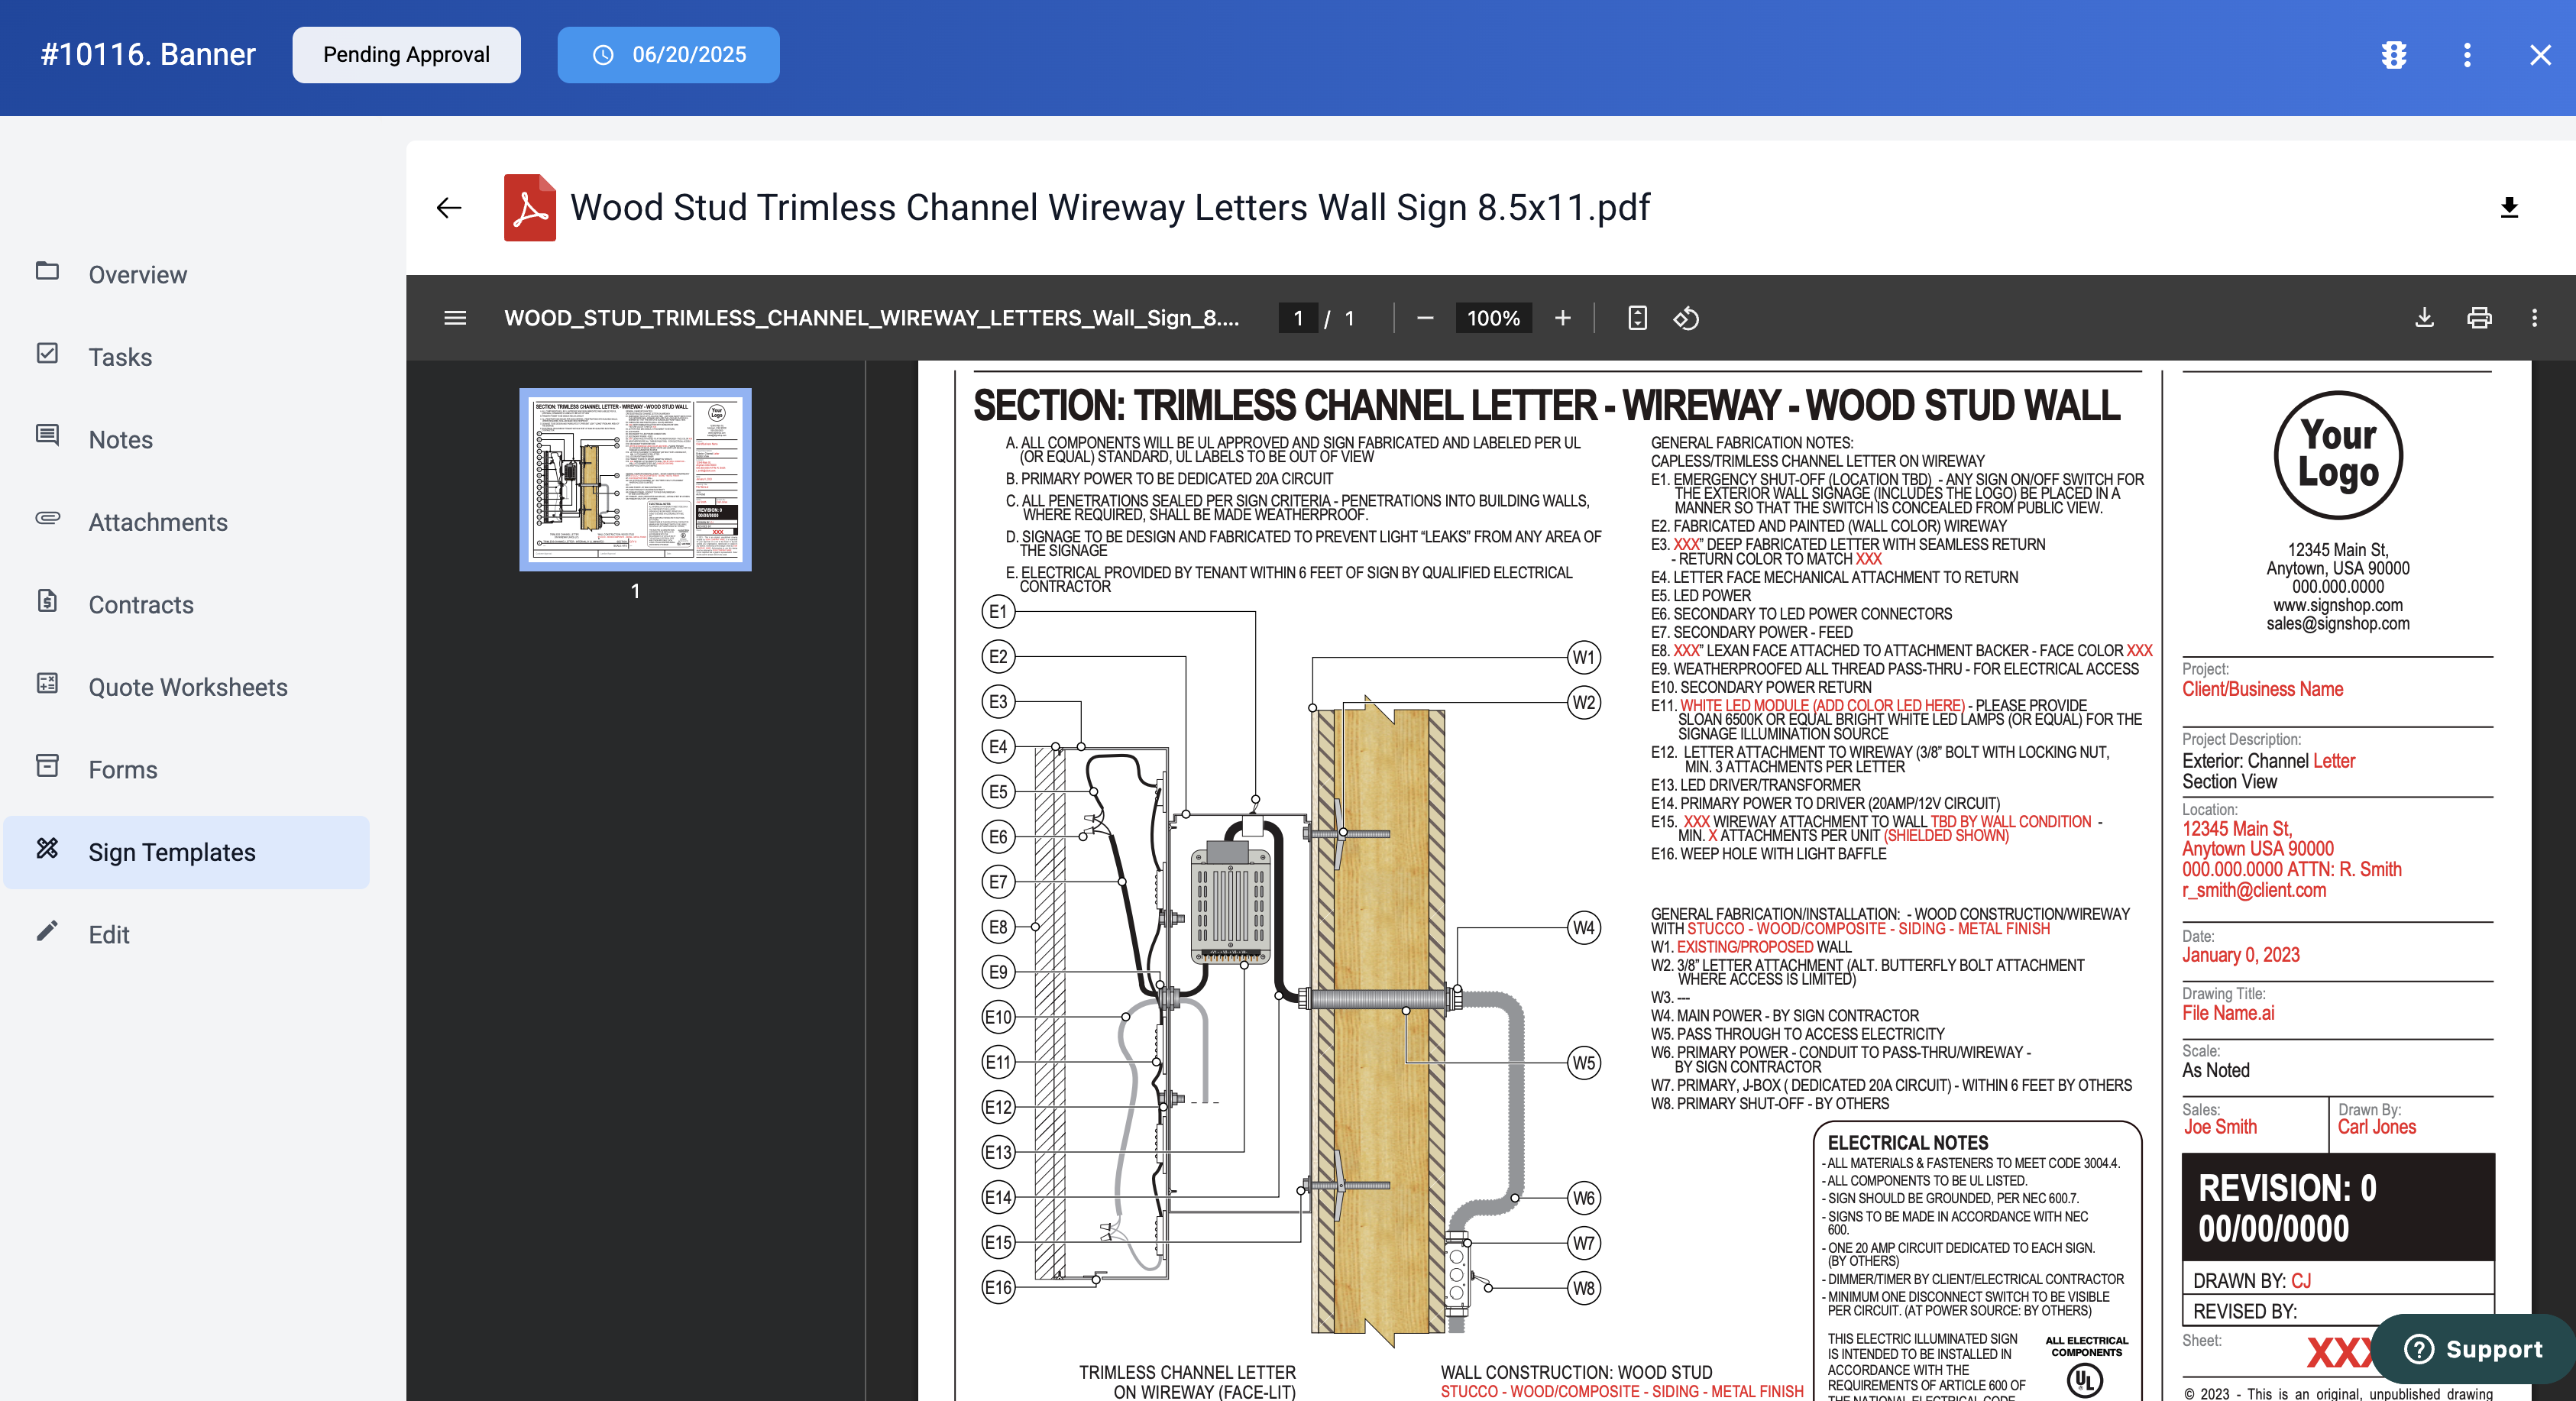The image size is (2576, 1401).
Task: Click the Carl Jones drawn by name
Action: [2376, 1127]
